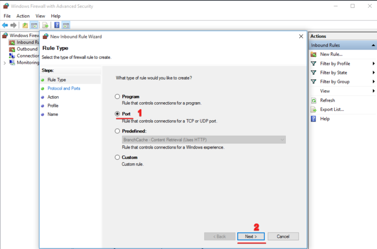Click the disabled Back button
Screen dimensions: 377x249
pyautogui.click(x=219, y=236)
